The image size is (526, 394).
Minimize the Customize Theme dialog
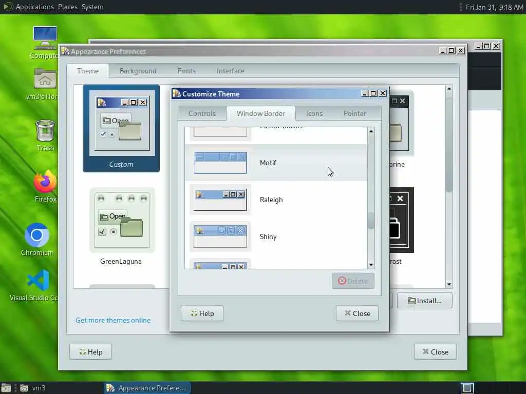point(364,93)
